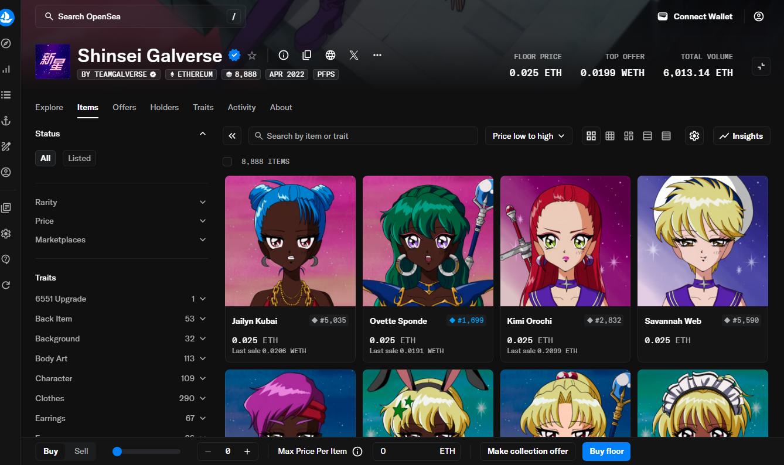The width and height of the screenshot is (784, 465).
Task: Open the compass Discover icon in sidebar
Action: [x=6, y=43]
